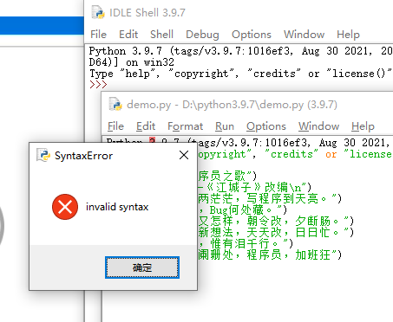Open Options menu in demo.py editor

[x=266, y=126]
